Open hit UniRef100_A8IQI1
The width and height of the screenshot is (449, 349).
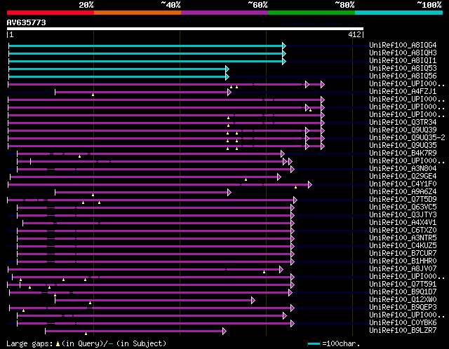click(x=403, y=60)
